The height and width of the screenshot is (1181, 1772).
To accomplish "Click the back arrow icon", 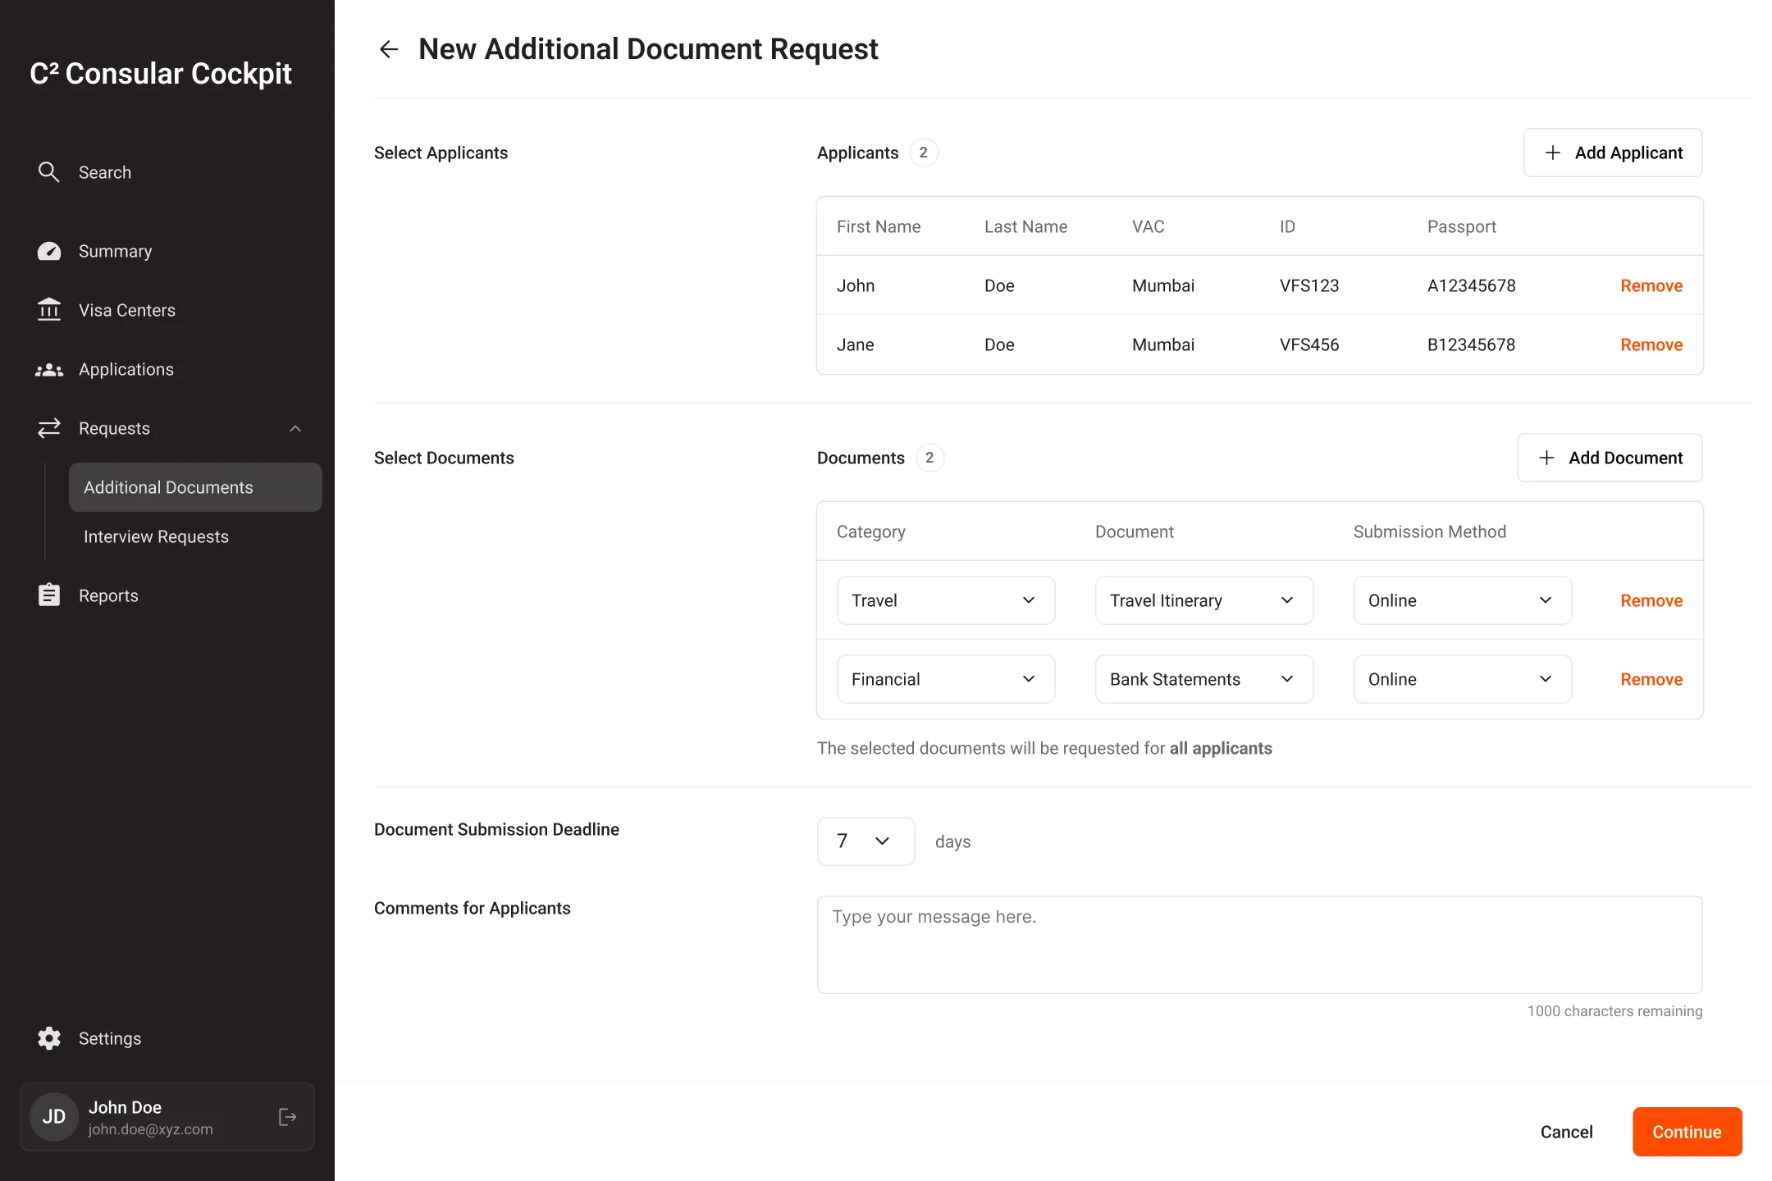I will pos(389,49).
